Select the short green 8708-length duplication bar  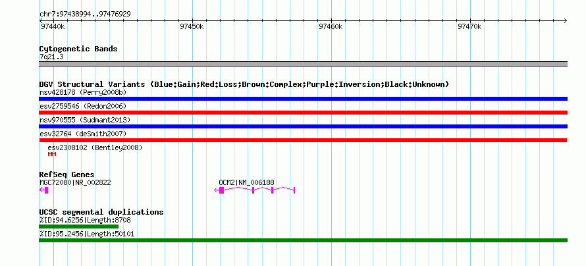click(78, 226)
